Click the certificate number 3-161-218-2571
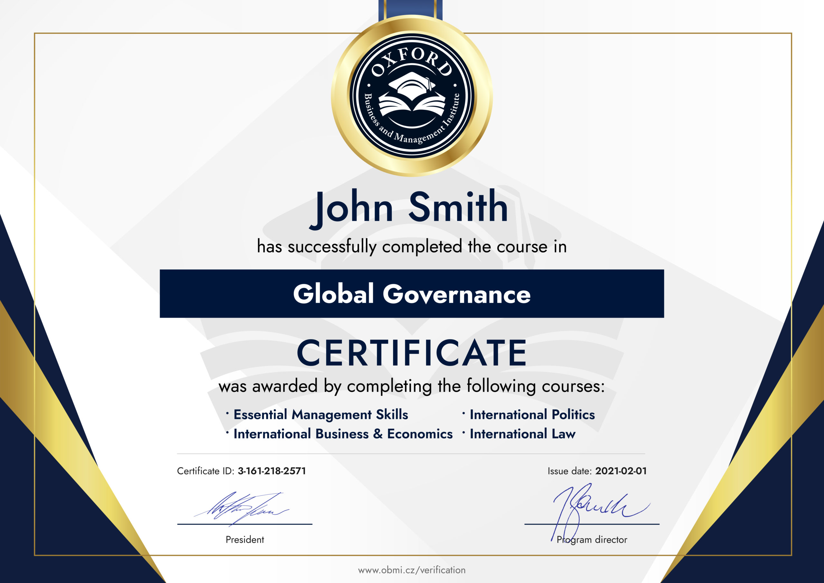The height and width of the screenshot is (583, 824). coord(272,471)
